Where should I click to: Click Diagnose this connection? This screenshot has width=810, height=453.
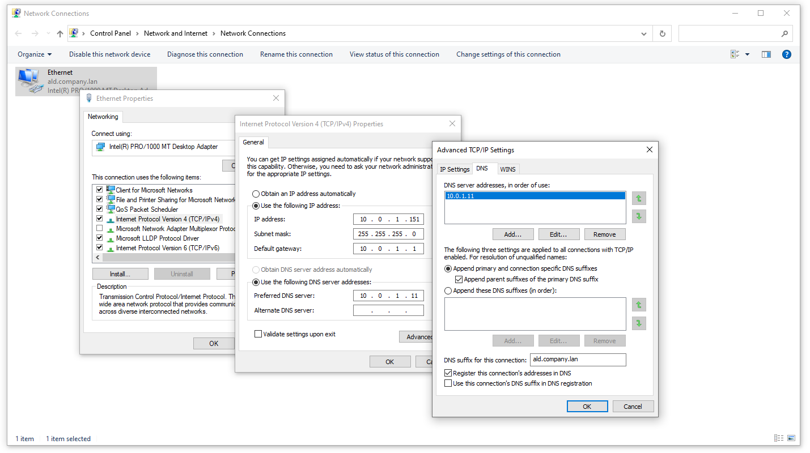coord(205,54)
